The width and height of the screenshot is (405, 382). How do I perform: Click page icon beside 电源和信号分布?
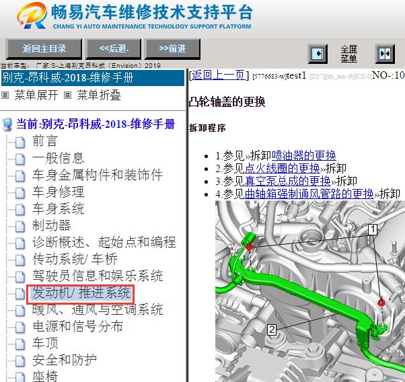(20, 328)
